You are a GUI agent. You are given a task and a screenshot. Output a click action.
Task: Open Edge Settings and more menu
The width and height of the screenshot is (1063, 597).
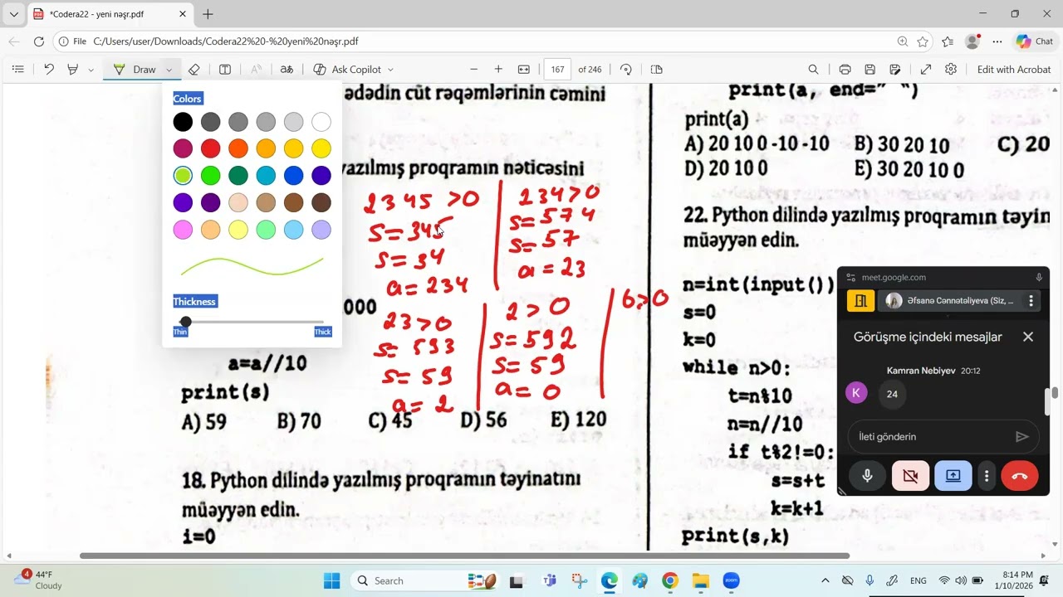click(997, 41)
